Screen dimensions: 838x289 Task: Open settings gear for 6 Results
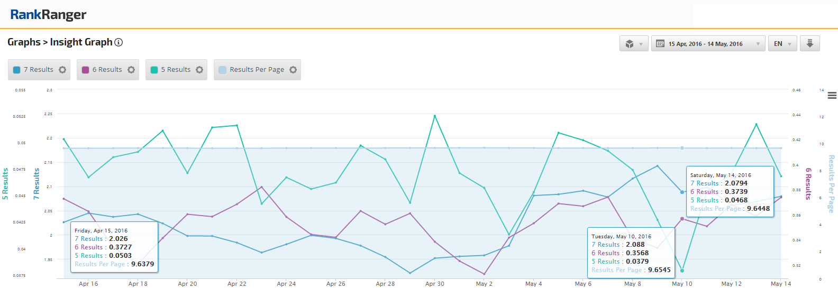pos(131,70)
